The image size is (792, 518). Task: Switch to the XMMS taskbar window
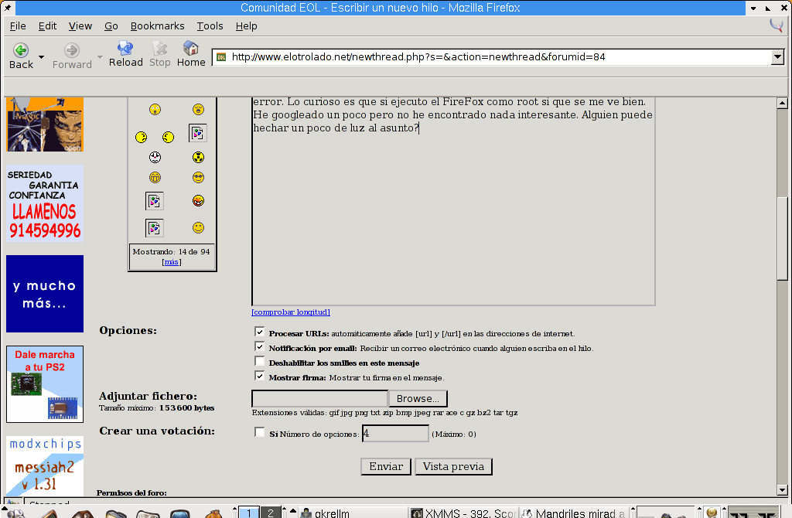coord(464,513)
